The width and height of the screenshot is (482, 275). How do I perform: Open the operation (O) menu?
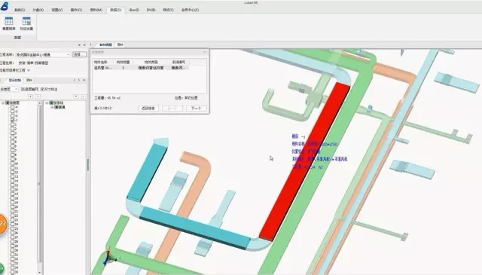(76, 10)
